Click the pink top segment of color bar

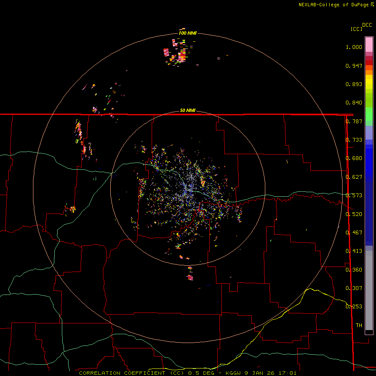point(369,45)
